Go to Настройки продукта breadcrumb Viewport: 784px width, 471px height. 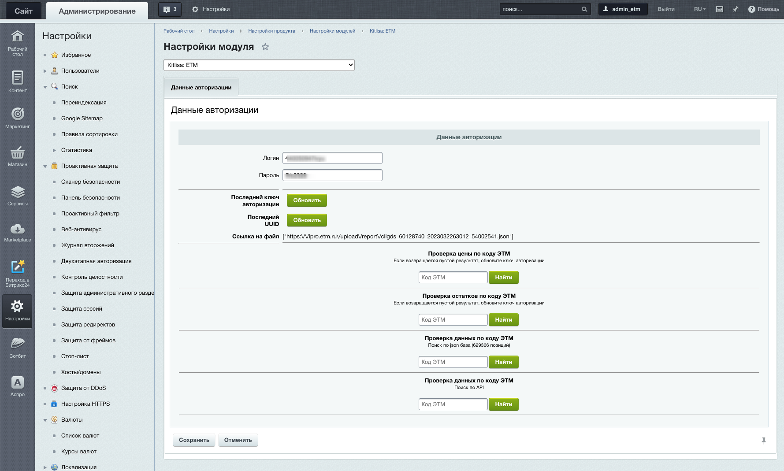(x=271, y=31)
